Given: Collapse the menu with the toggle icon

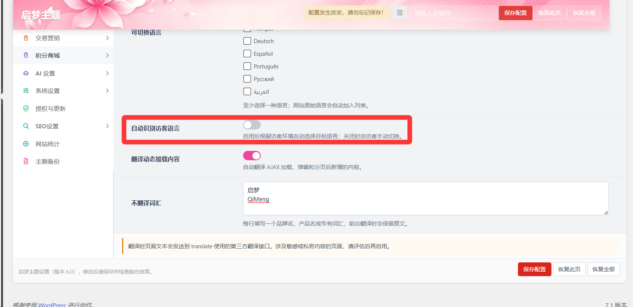Looking at the screenshot, I should (x=400, y=13).
